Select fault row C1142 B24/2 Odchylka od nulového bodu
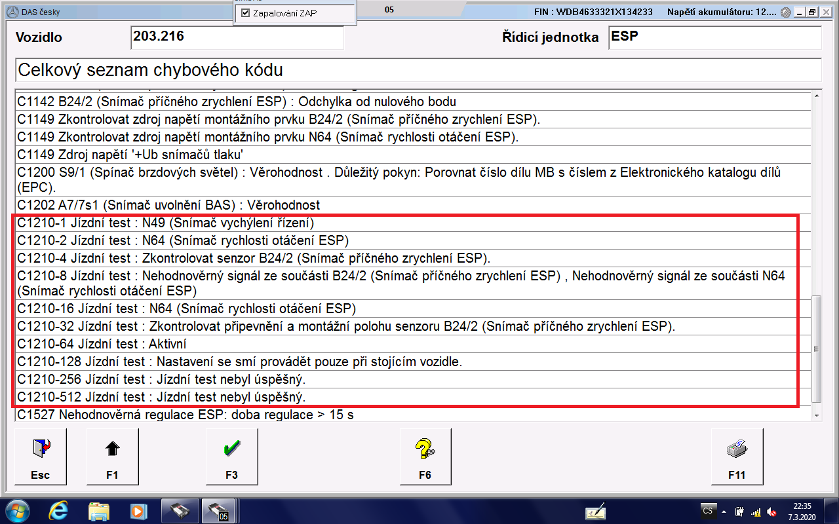Screen dimensions: 839x524 (412, 102)
